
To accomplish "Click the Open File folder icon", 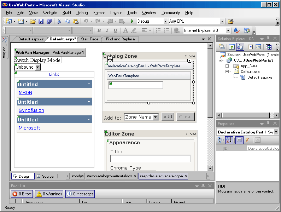I will pos(33,22).
